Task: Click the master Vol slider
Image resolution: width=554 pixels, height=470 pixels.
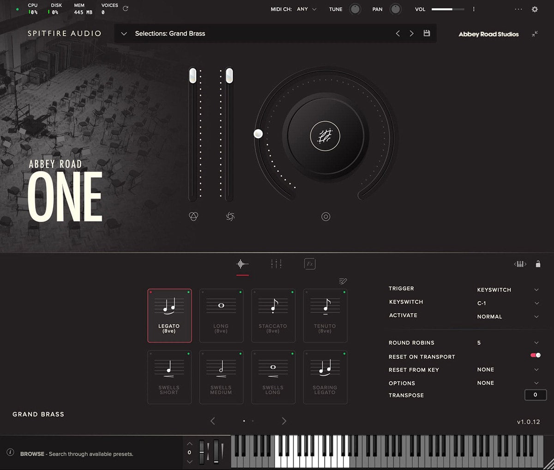Action: point(447,9)
